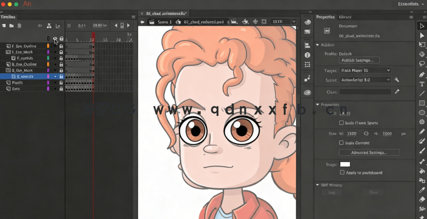Open the Essentials workspace switcher
427x219 pixels.
click(x=411, y=4)
